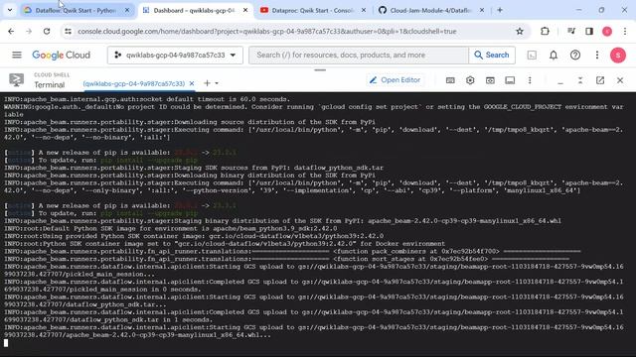
Task: Open the media controls icon
Action: [571, 31]
